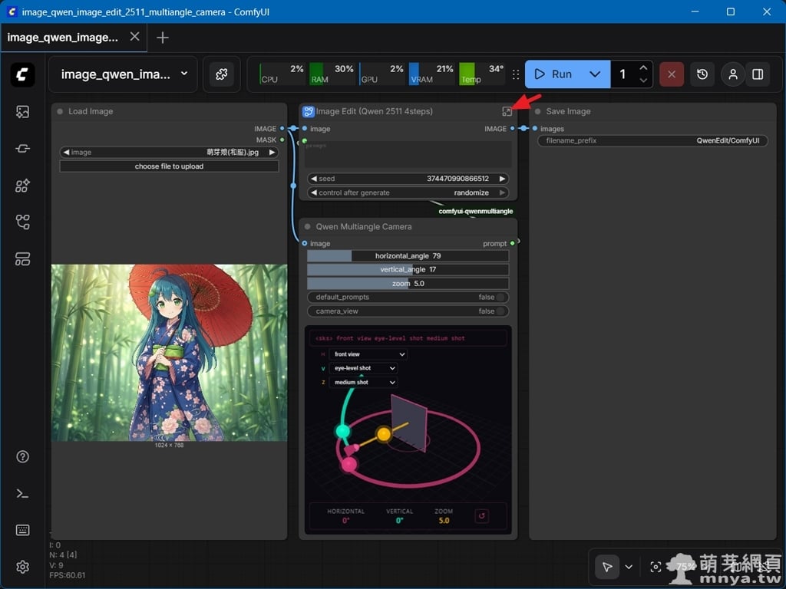786x589 pixels.
Task: Enable the camera_view toggle
Action: tap(500, 311)
